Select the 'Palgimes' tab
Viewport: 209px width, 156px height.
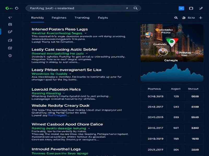click(x=59, y=18)
